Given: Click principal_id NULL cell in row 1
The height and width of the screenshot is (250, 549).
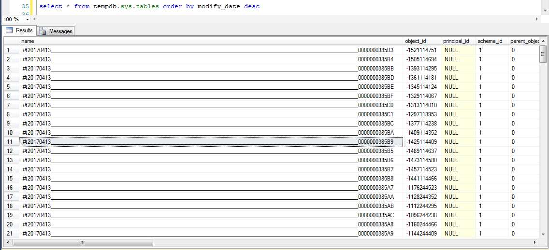Looking at the screenshot, I should [458, 50].
